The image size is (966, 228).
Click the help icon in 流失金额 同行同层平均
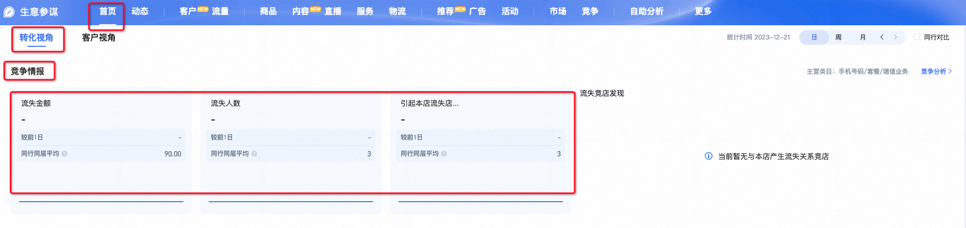(x=64, y=154)
